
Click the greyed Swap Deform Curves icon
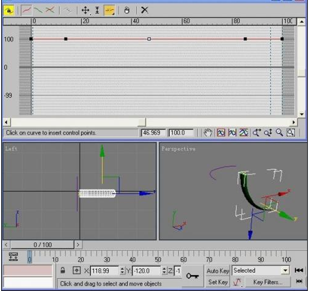(68, 10)
